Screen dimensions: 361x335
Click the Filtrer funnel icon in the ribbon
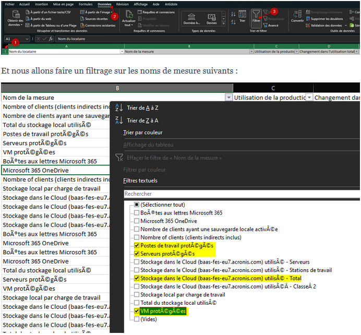256,15
